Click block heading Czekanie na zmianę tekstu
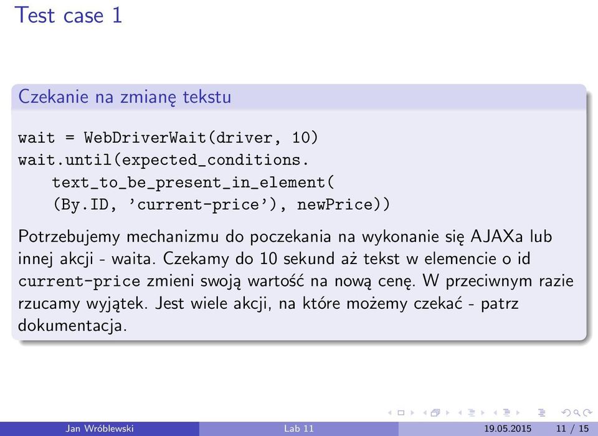 [x=125, y=97]
